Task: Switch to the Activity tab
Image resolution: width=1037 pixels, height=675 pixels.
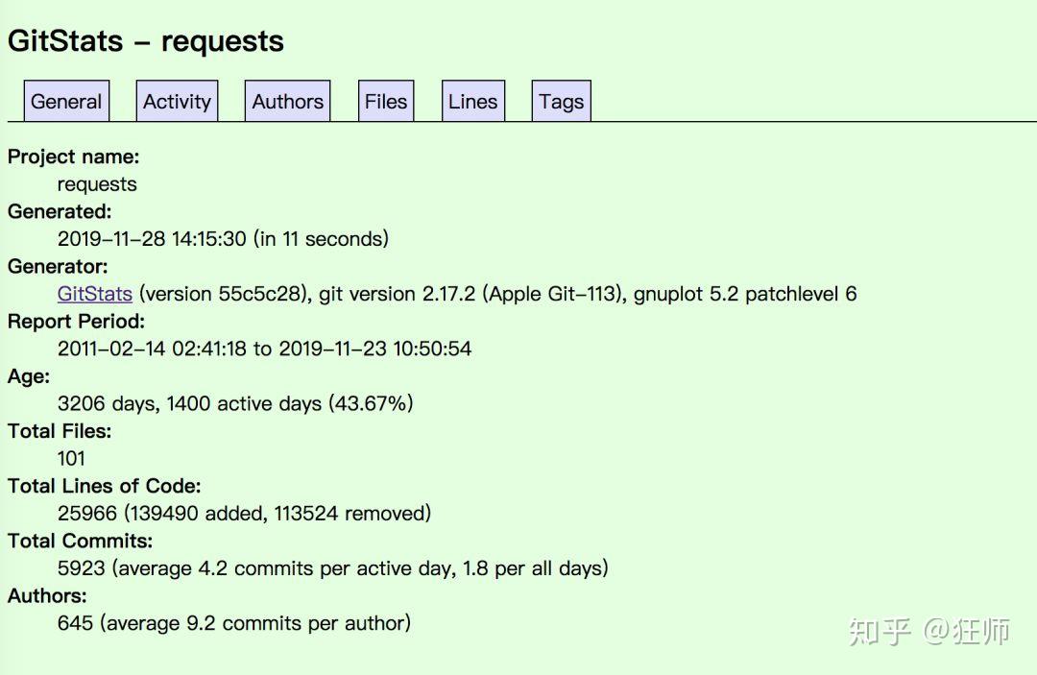Action: point(177,101)
